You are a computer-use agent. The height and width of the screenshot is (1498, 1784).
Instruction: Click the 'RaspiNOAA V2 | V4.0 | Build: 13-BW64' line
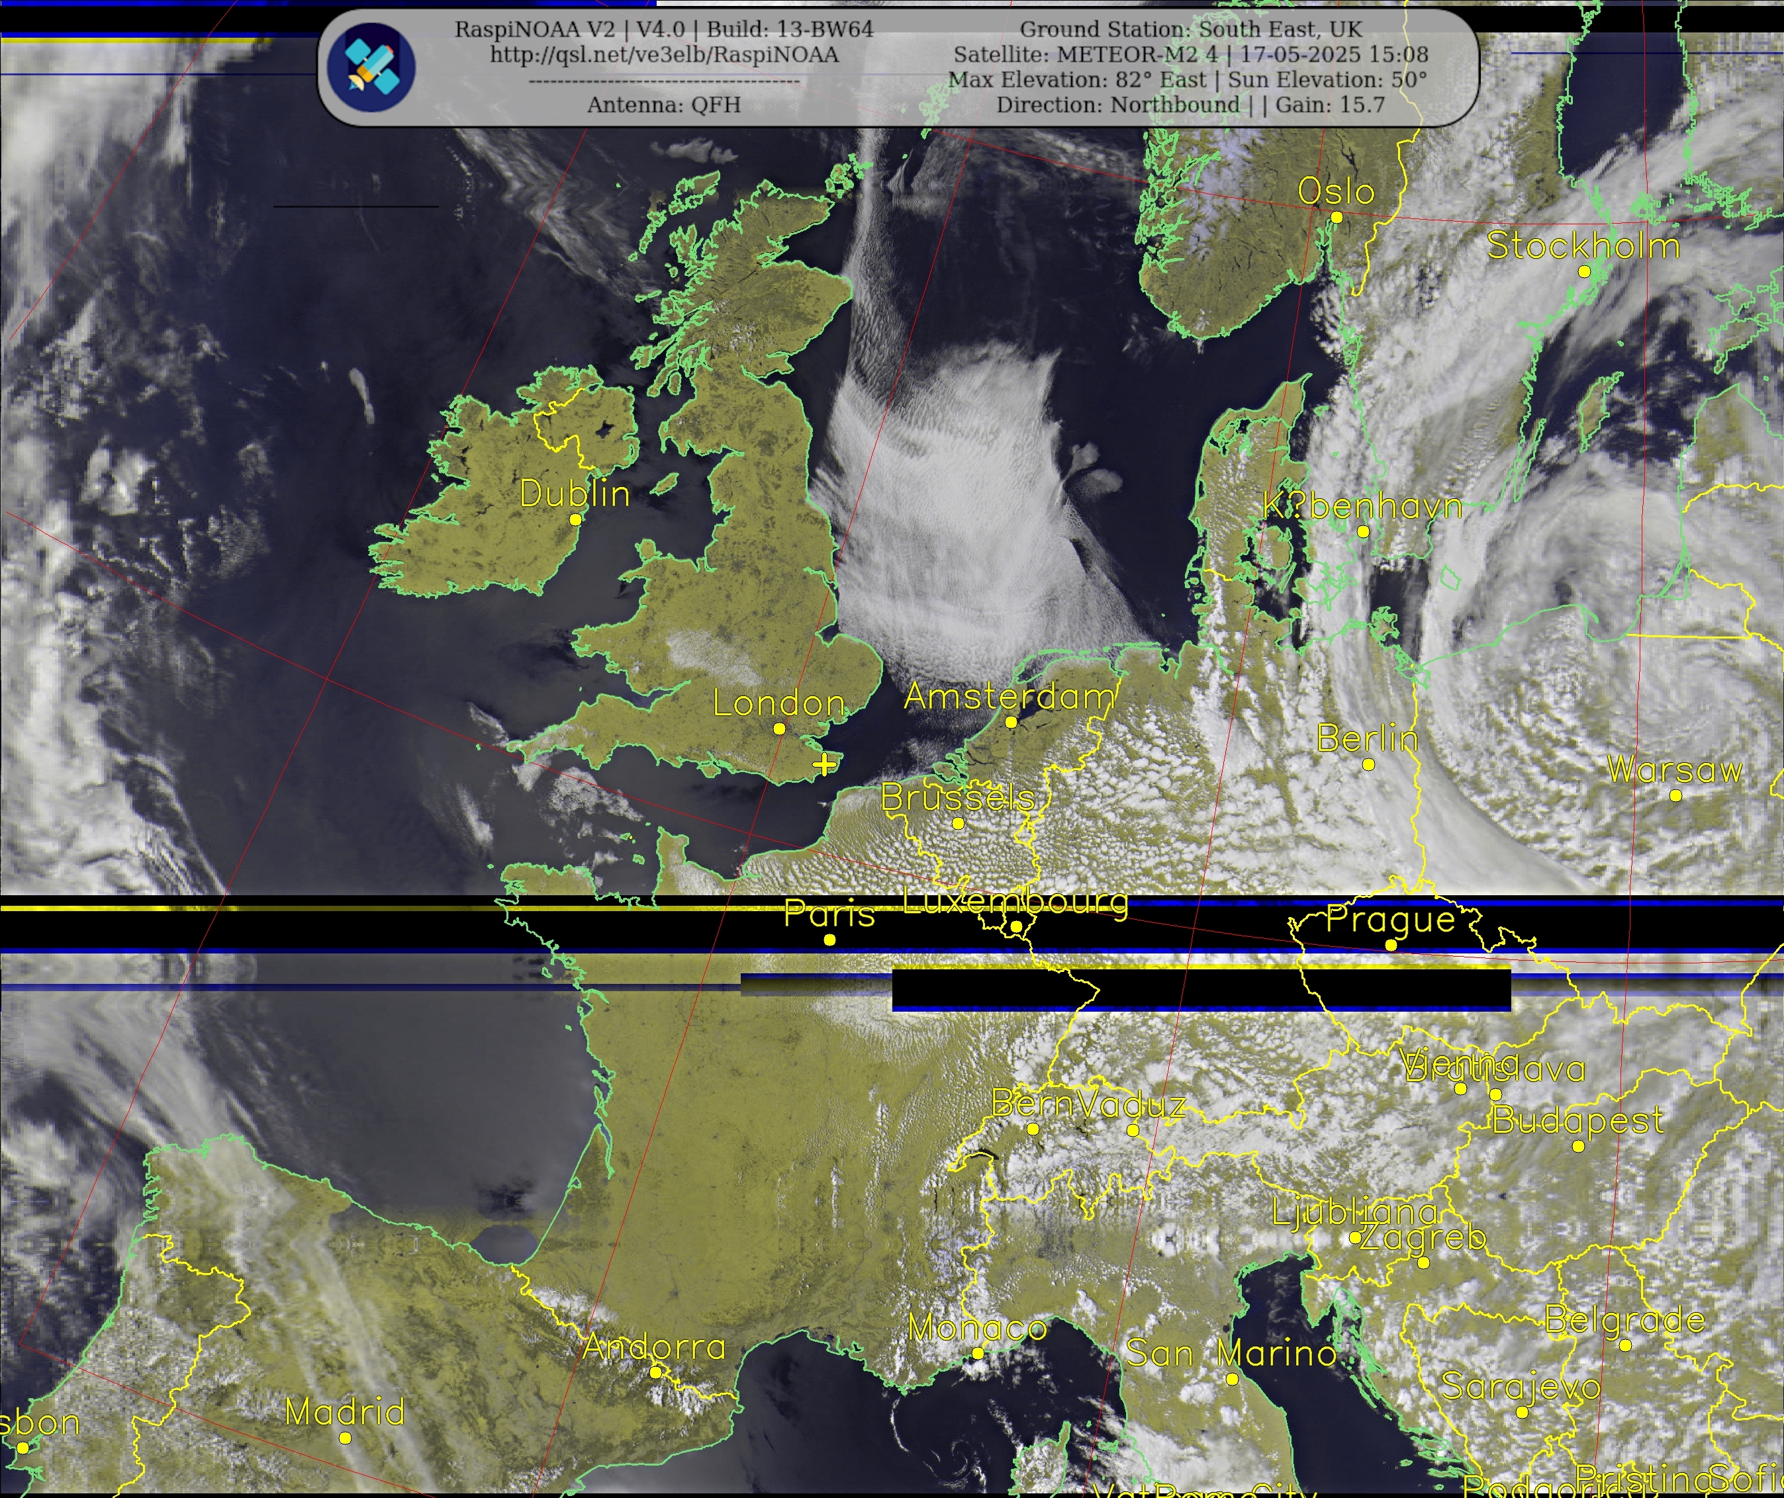[x=665, y=30]
